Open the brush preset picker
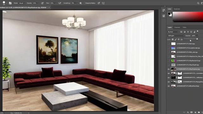Viewport: 203px width, 114px height. [4, 3]
